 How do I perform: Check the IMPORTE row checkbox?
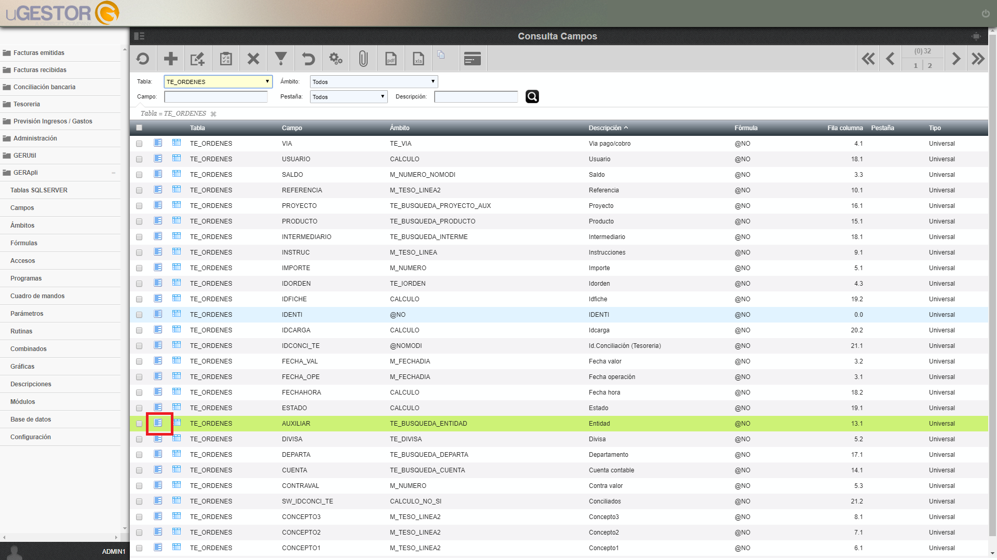(x=139, y=268)
